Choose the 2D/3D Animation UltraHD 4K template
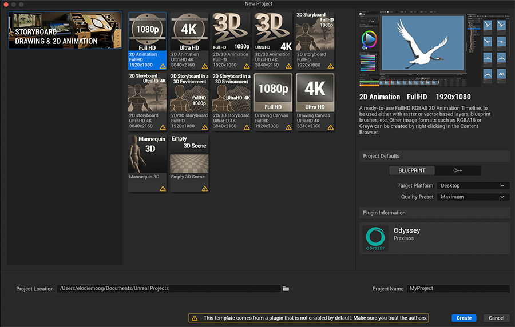The width and height of the screenshot is (515, 327). point(274,41)
